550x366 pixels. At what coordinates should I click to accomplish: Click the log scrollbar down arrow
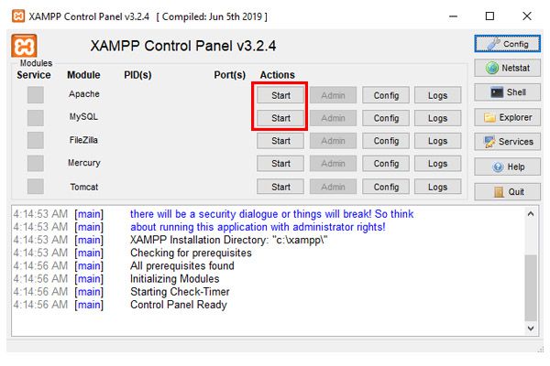click(x=531, y=328)
